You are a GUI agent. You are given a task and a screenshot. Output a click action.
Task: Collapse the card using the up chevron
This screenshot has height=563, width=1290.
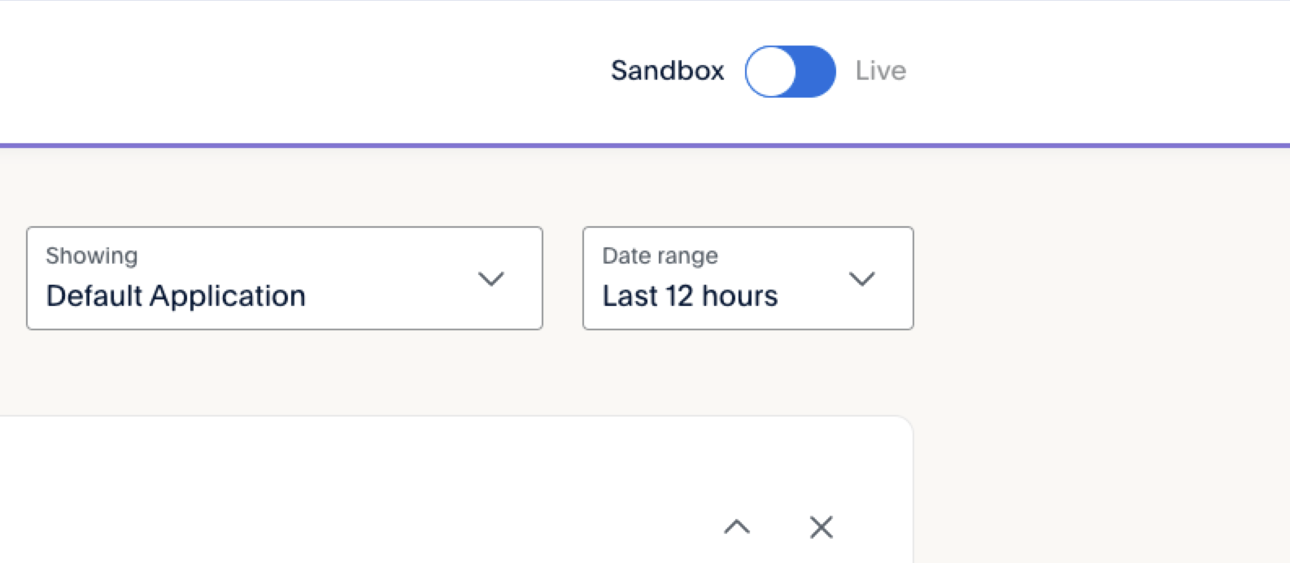[737, 527]
